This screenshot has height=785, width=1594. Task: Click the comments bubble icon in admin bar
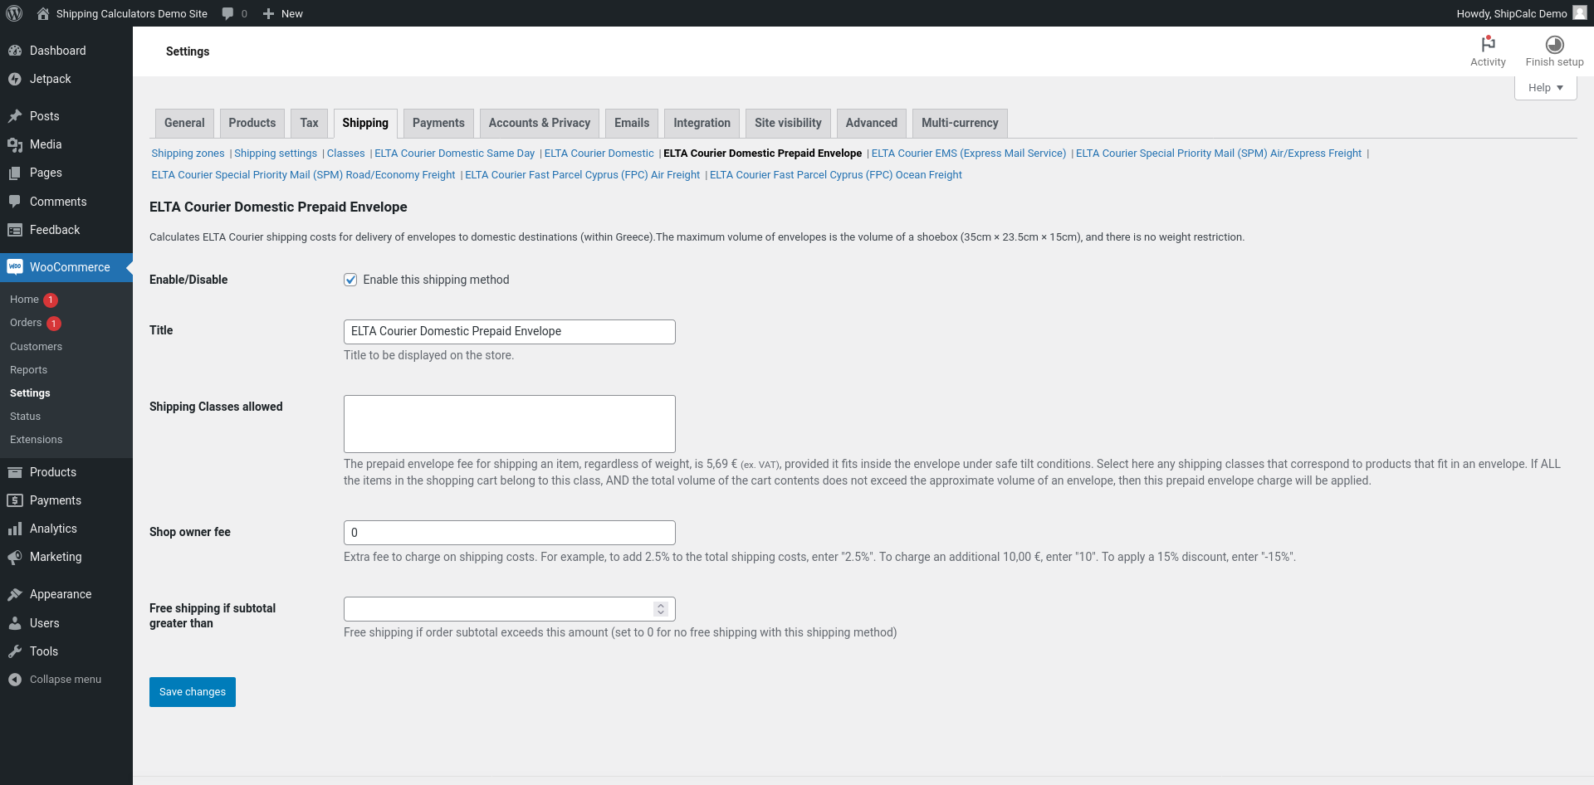click(227, 13)
